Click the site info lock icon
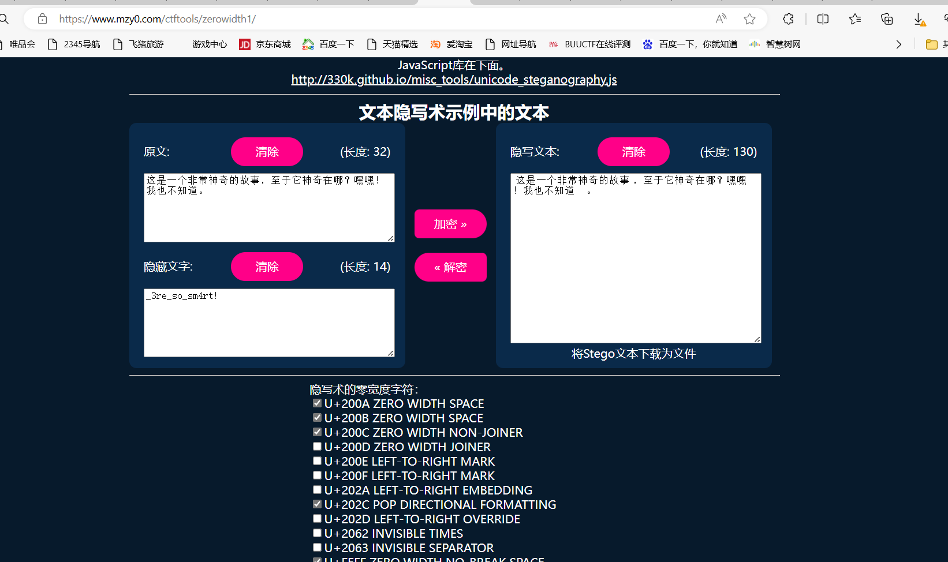 coord(42,19)
